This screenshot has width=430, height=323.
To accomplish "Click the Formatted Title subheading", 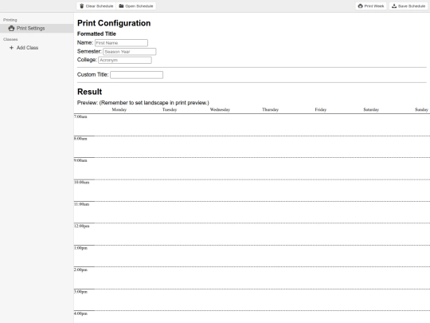I will click(96, 33).
